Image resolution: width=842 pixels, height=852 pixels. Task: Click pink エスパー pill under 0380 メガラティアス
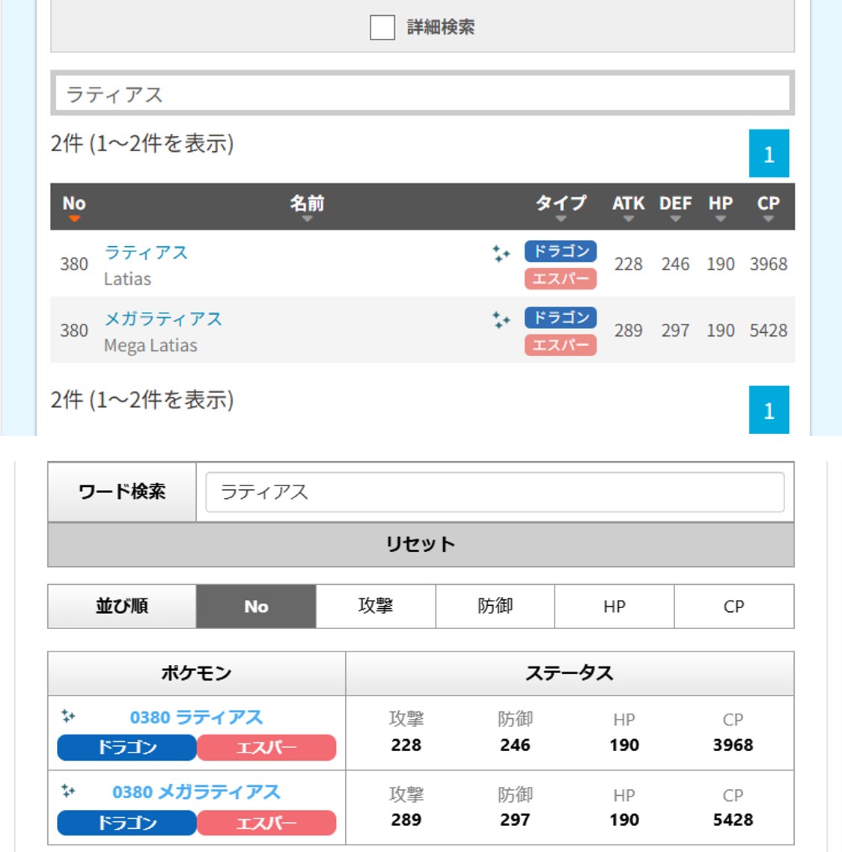(x=266, y=823)
